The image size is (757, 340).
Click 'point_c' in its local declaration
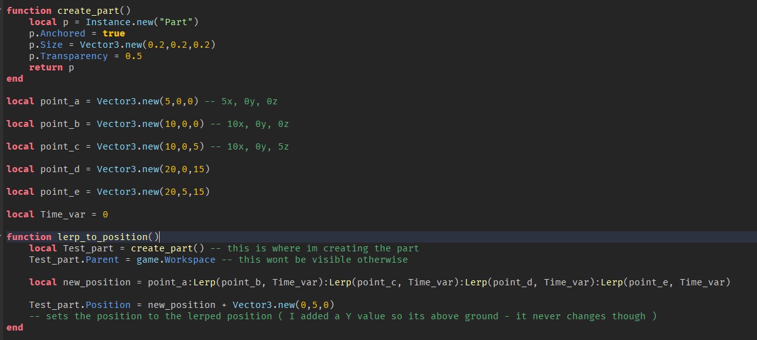click(60, 146)
